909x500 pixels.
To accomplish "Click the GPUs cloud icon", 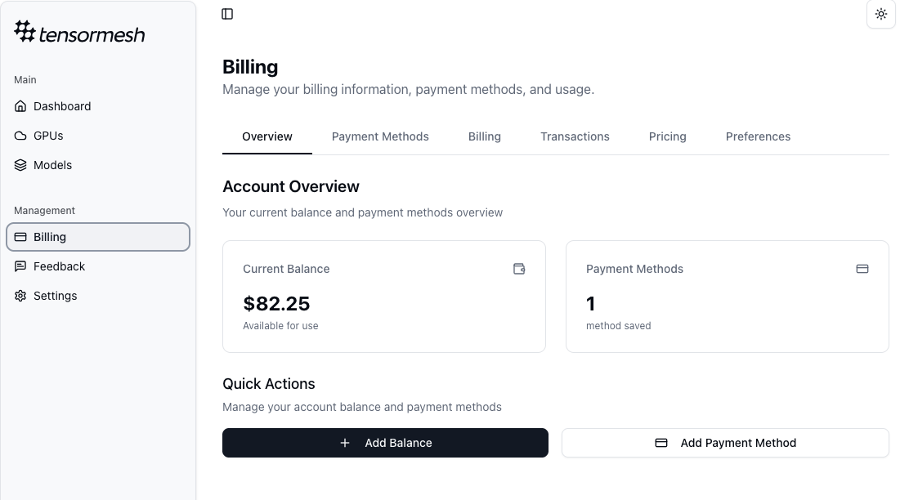I will [20, 136].
